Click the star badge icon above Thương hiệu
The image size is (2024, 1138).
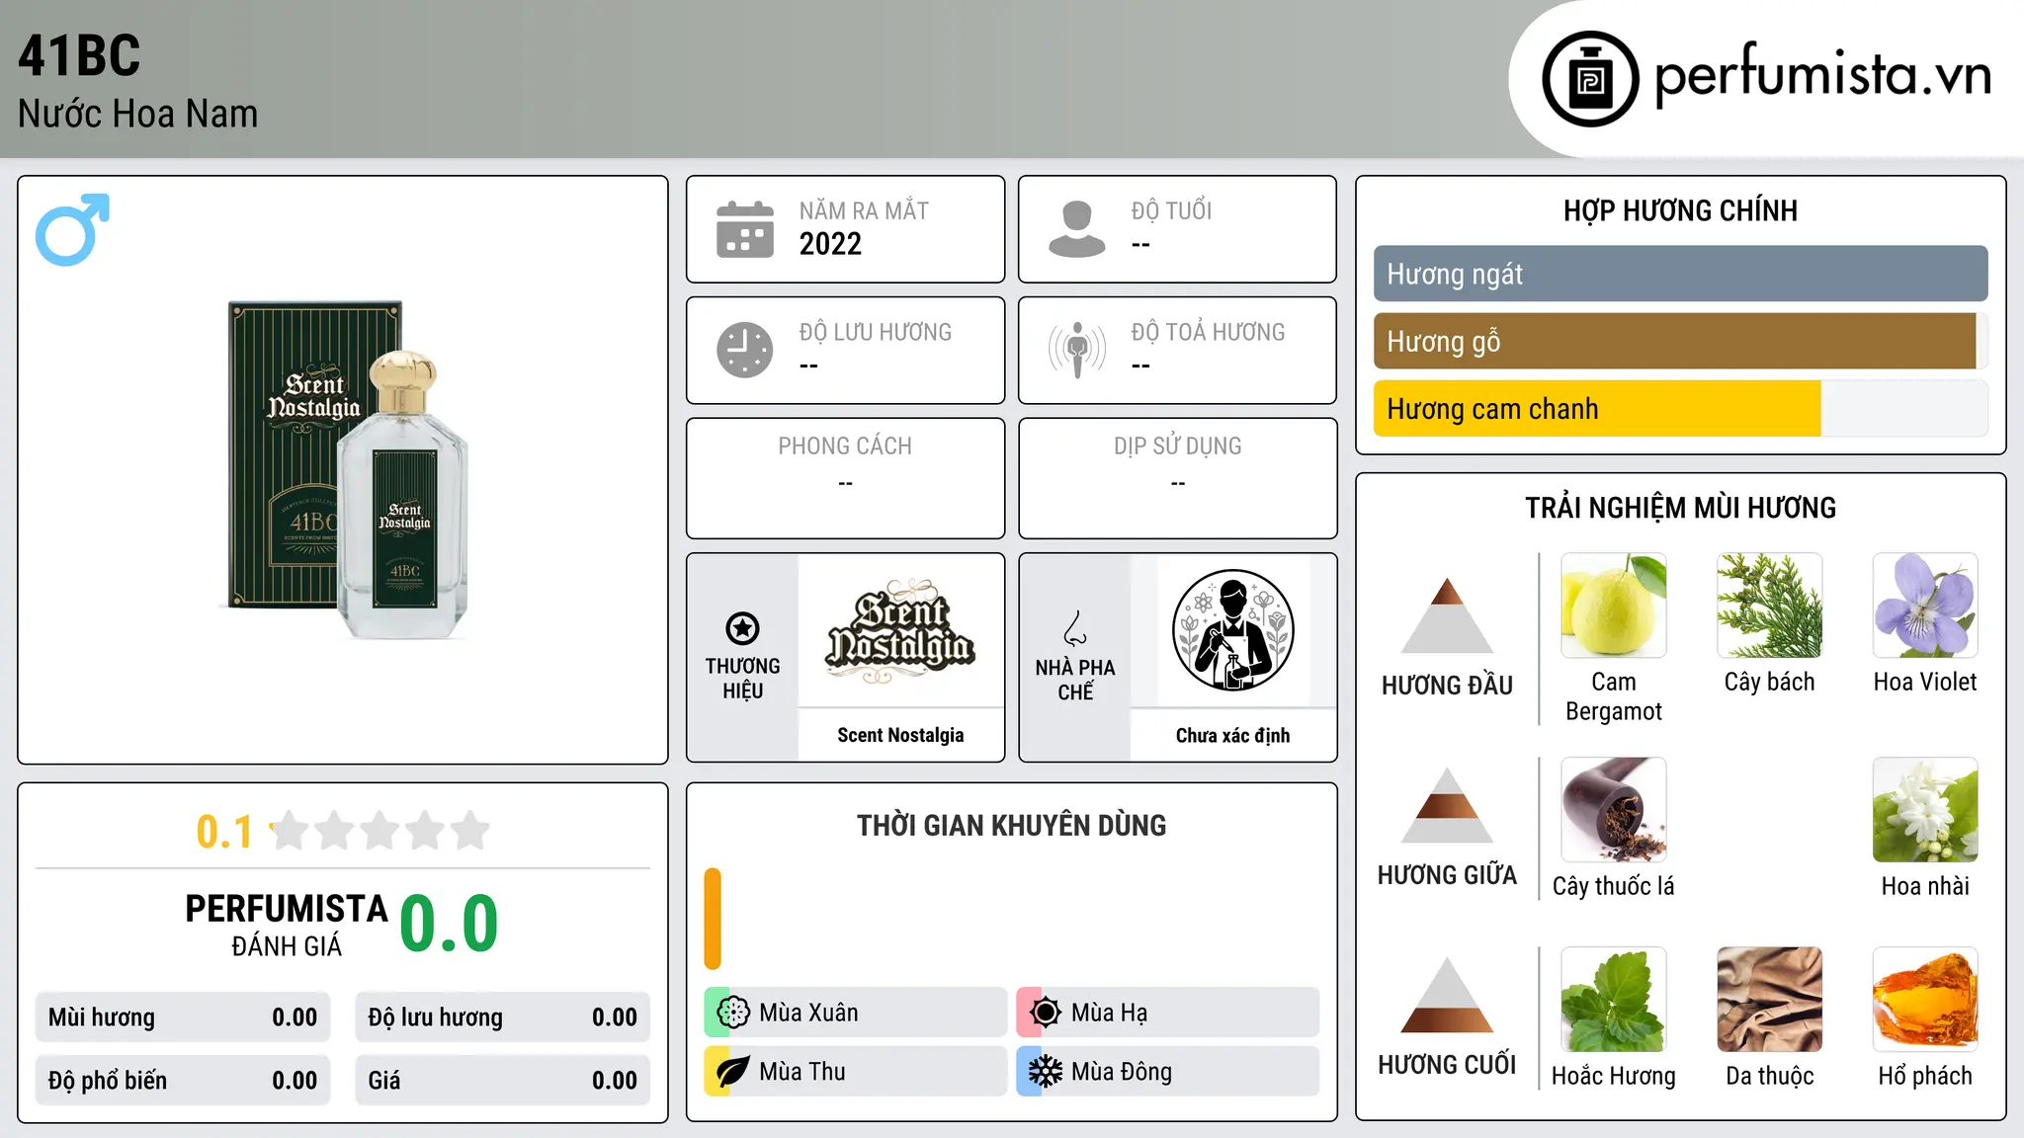coord(742,628)
